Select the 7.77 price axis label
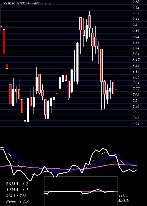This screenshot has height=206, width=147. [x=136, y=89]
